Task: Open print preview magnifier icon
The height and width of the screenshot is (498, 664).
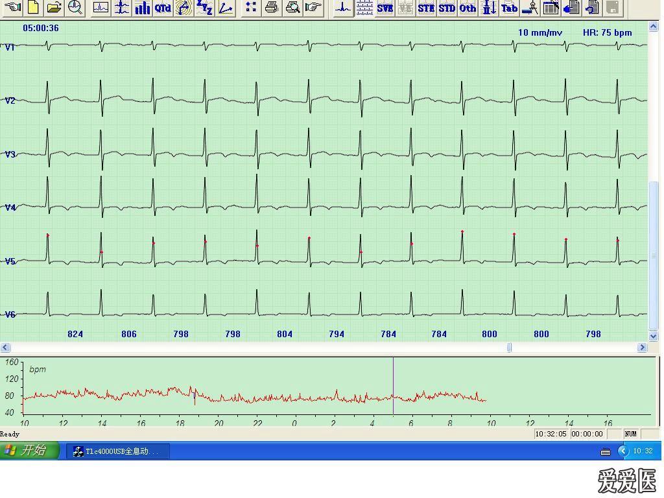Action: tap(292, 8)
